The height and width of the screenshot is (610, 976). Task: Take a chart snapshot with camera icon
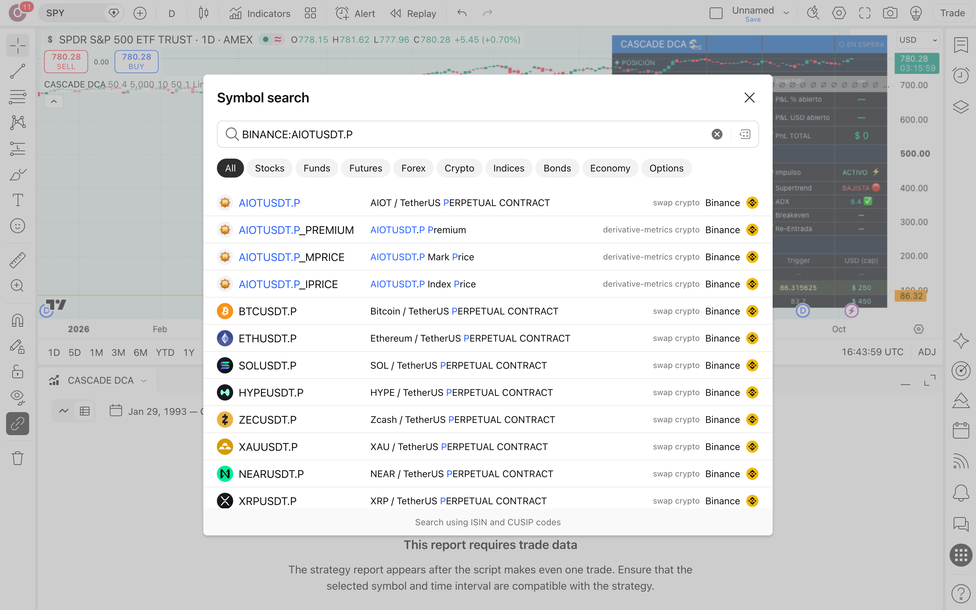click(890, 13)
